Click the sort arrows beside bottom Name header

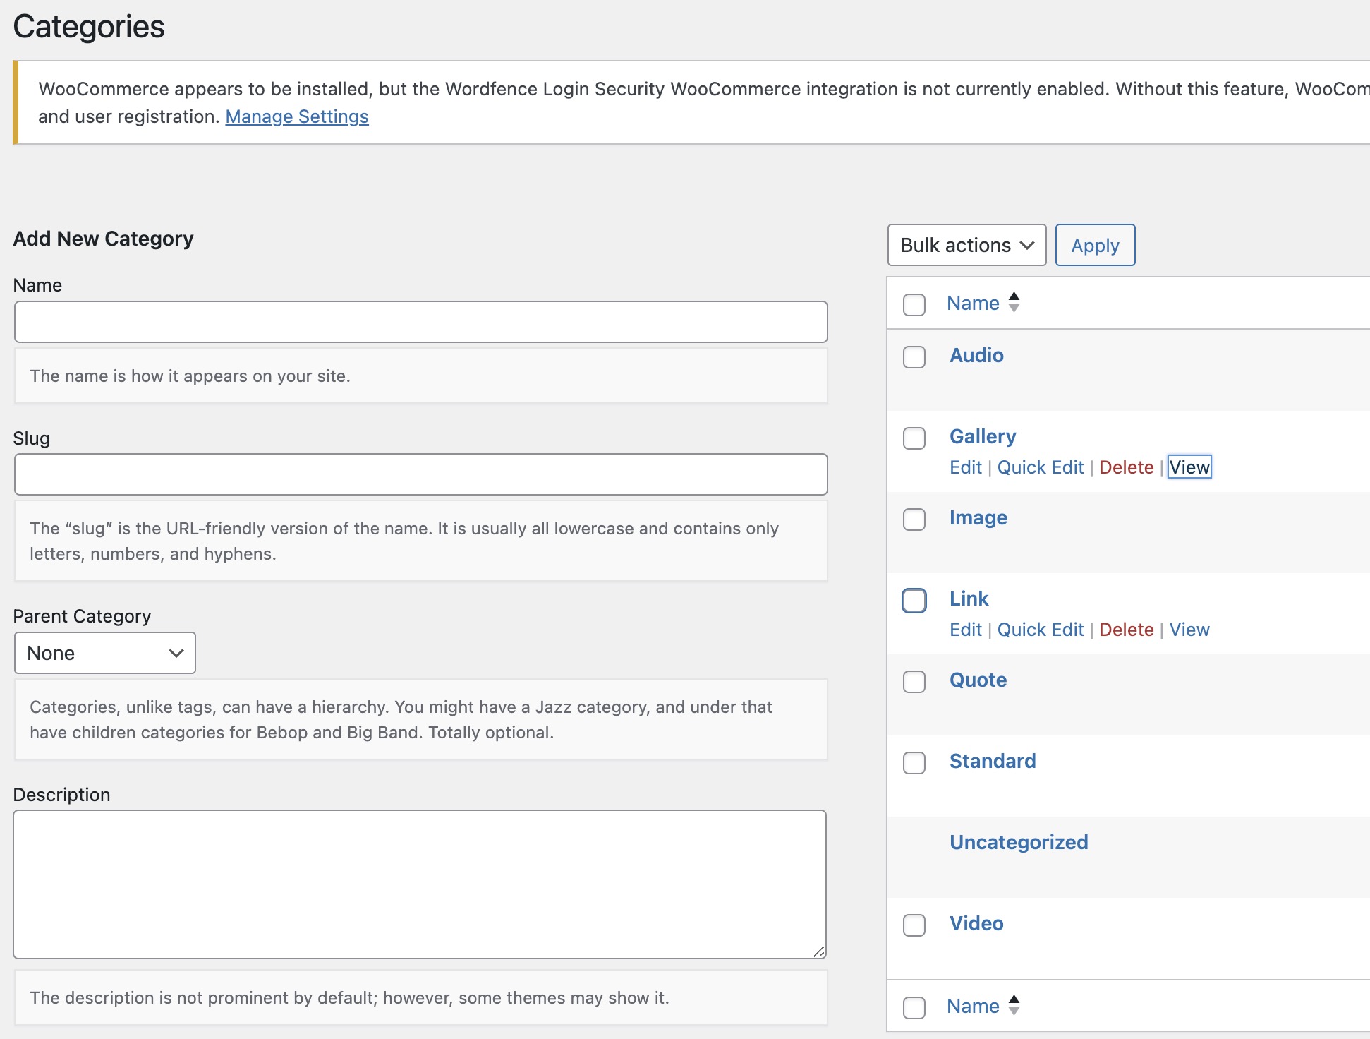click(1014, 1005)
